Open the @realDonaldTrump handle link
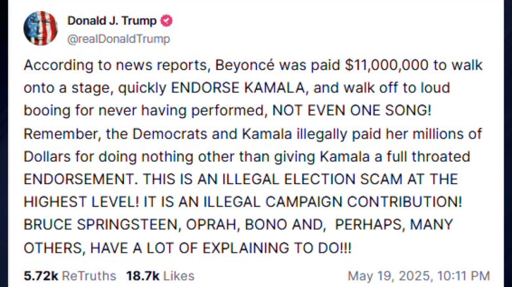This screenshot has width=512, height=287. [x=118, y=39]
